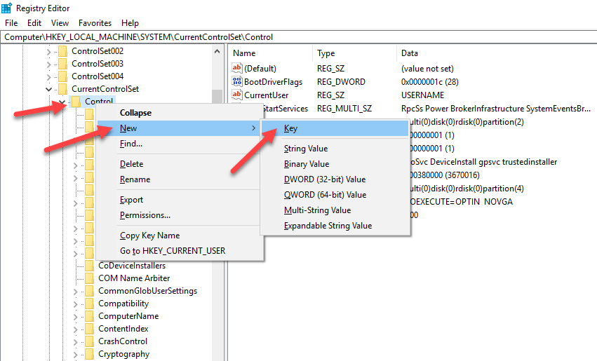Screen dimensions: 597x361
Task: Select the ControlSet002 folder icon
Action: 62,51
